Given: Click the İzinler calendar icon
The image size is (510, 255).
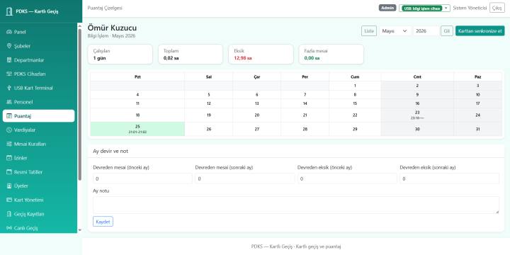Looking at the screenshot, I should point(9,158).
